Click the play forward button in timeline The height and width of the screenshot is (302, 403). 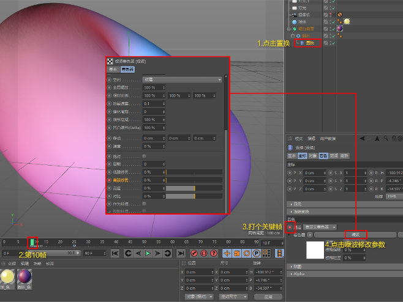[x=148, y=253]
